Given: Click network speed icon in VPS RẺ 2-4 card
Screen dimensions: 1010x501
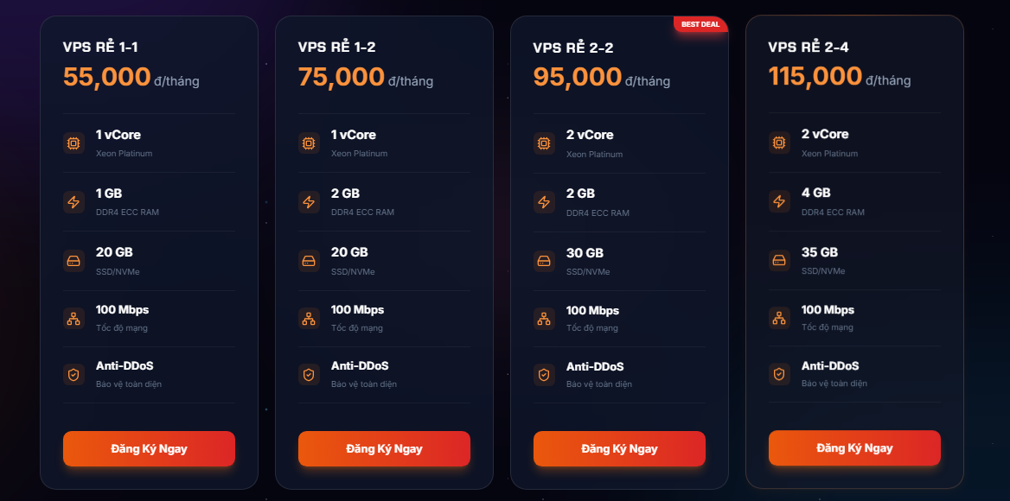Looking at the screenshot, I should click(x=779, y=318).
